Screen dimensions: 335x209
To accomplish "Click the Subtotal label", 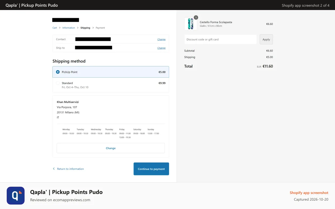I will point(189,51).
